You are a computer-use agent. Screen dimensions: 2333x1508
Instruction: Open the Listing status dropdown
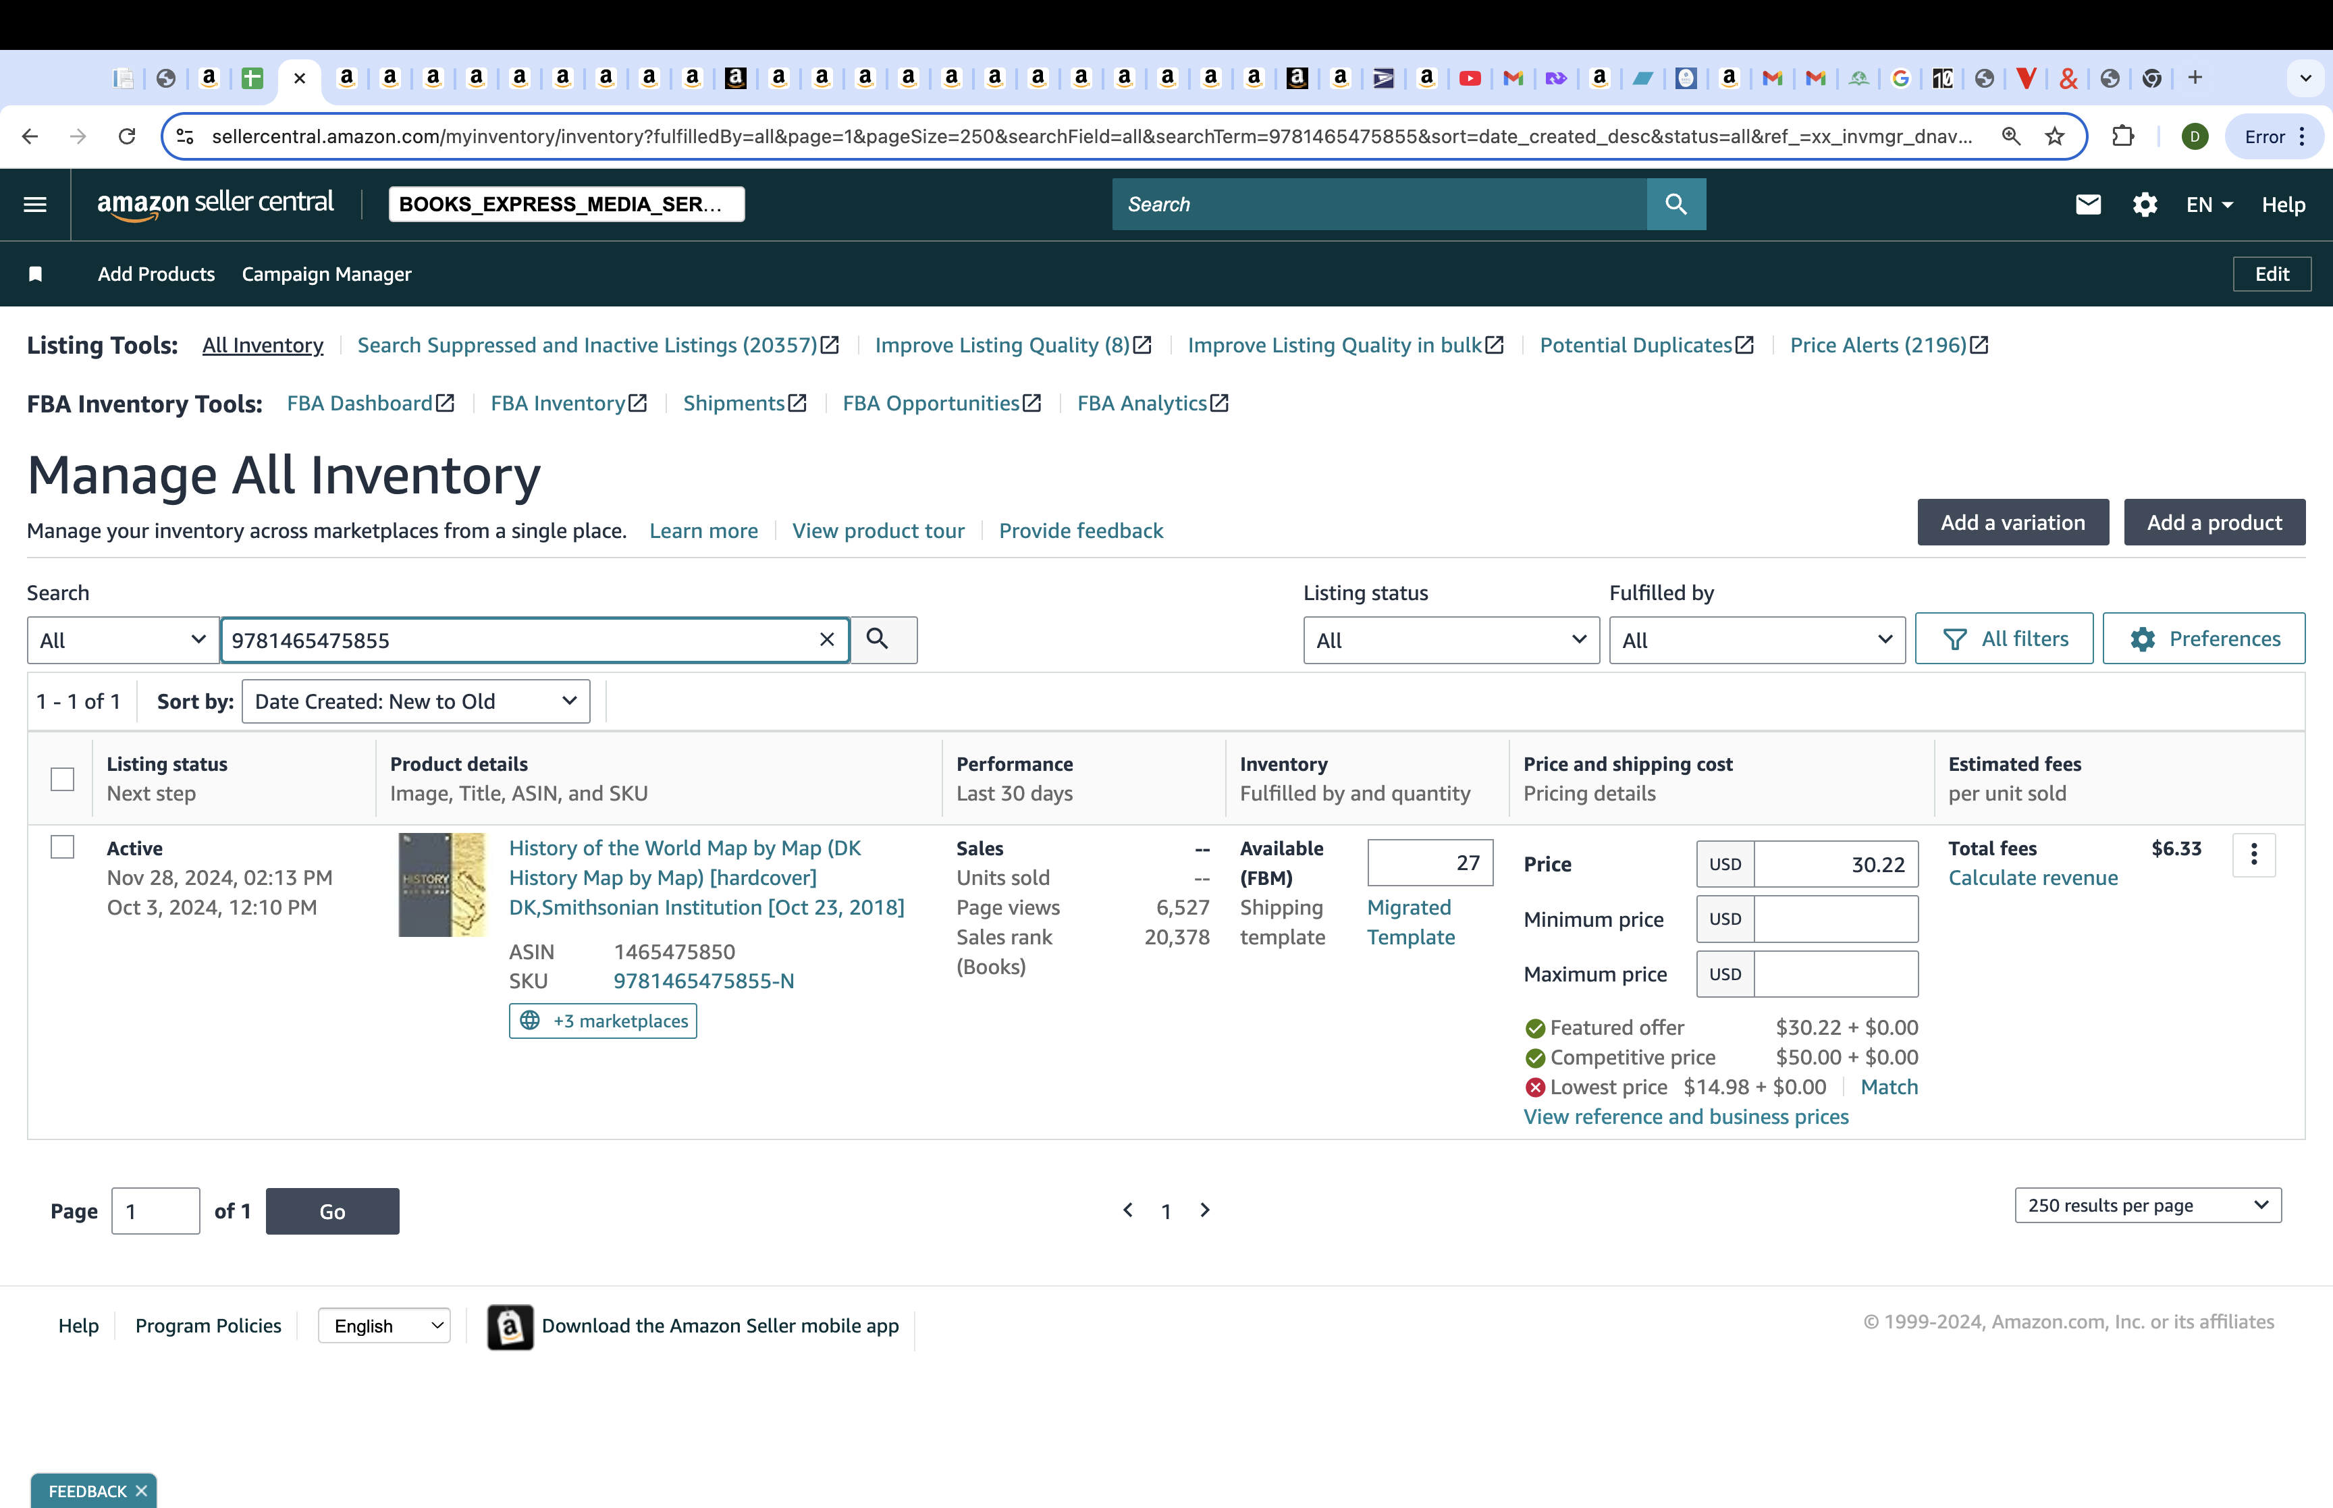pyautogui.click(x=1451, y=639)
